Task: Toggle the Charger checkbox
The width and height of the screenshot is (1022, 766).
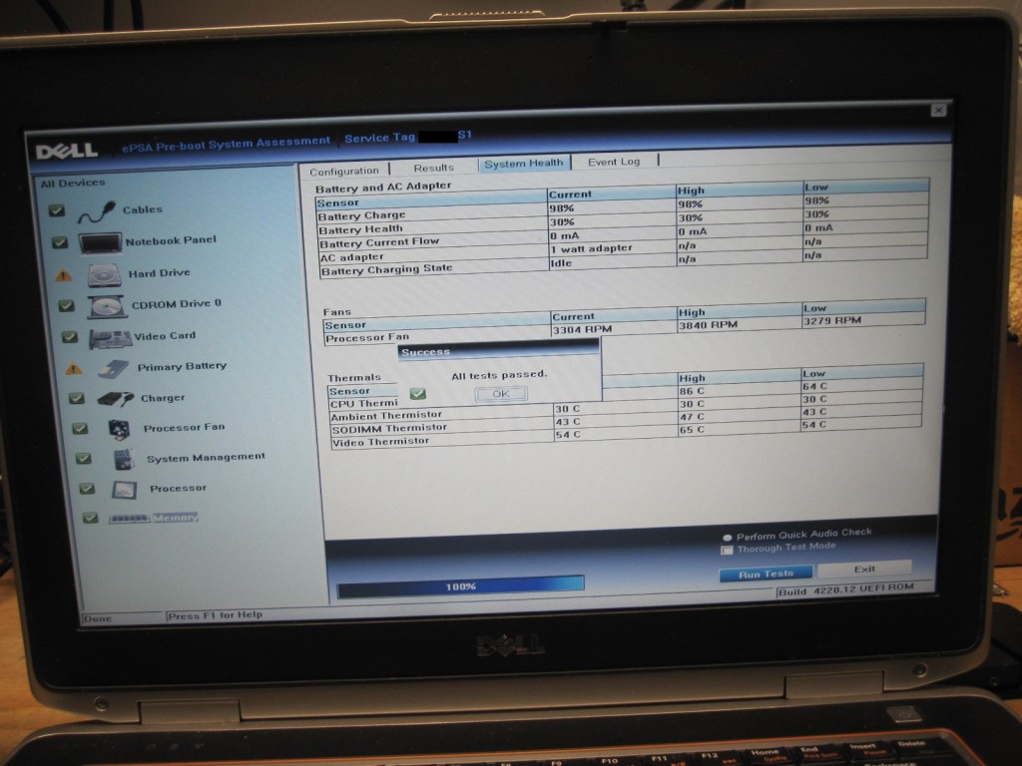Action: point(77,398)
